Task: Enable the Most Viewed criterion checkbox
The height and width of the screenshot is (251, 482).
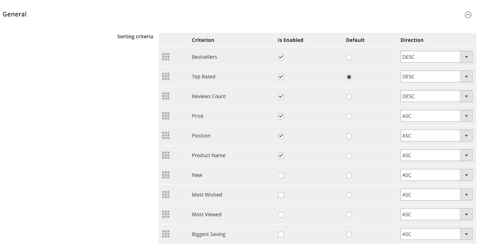Action: tap(281, 215)
